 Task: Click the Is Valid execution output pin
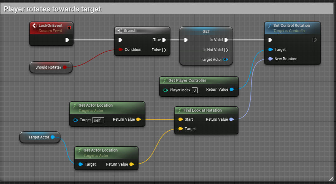(x=226, y=40)
